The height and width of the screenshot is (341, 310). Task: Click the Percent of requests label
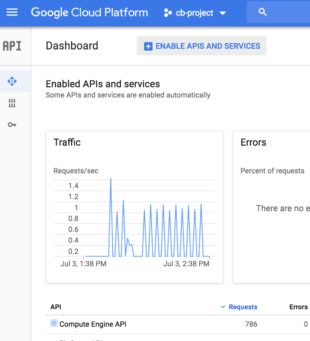tap(273, 171)
